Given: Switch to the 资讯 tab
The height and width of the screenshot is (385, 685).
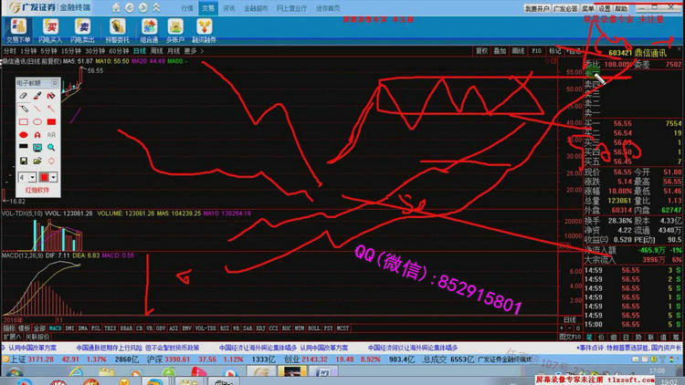Looking at the screenshot, I should (228, 6).
